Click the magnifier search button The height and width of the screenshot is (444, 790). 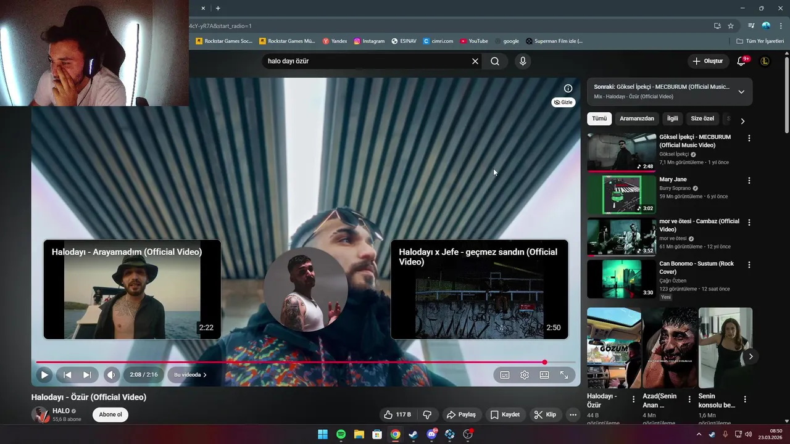[495, 61]
